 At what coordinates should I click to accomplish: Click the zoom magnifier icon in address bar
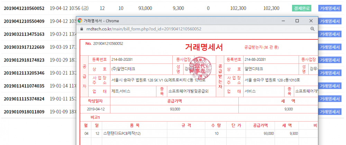pyautogui.click(x=312, y=29)
